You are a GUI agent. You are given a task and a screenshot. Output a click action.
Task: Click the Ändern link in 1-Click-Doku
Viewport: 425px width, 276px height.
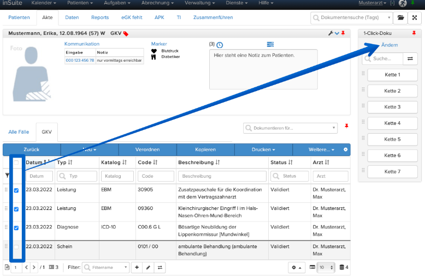coord(389,45)
